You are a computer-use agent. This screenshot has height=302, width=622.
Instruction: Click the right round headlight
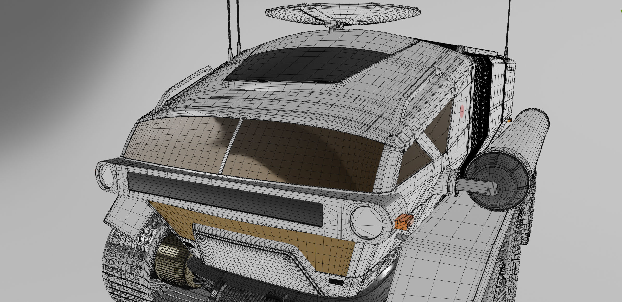coord(367,223)
